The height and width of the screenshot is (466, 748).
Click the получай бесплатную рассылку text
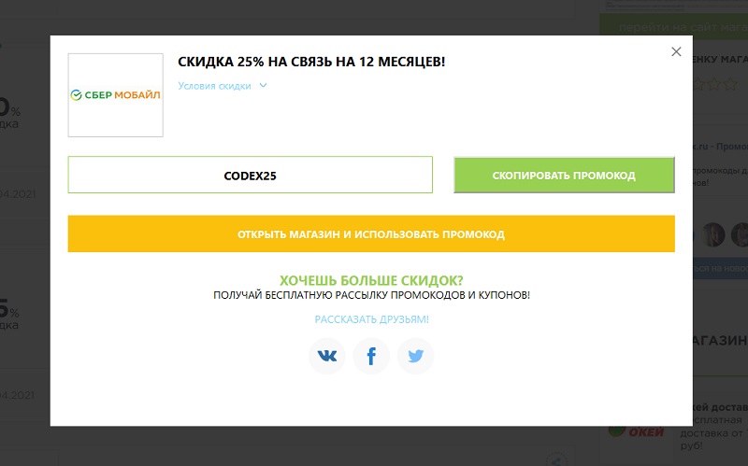[x=371, y=295]
